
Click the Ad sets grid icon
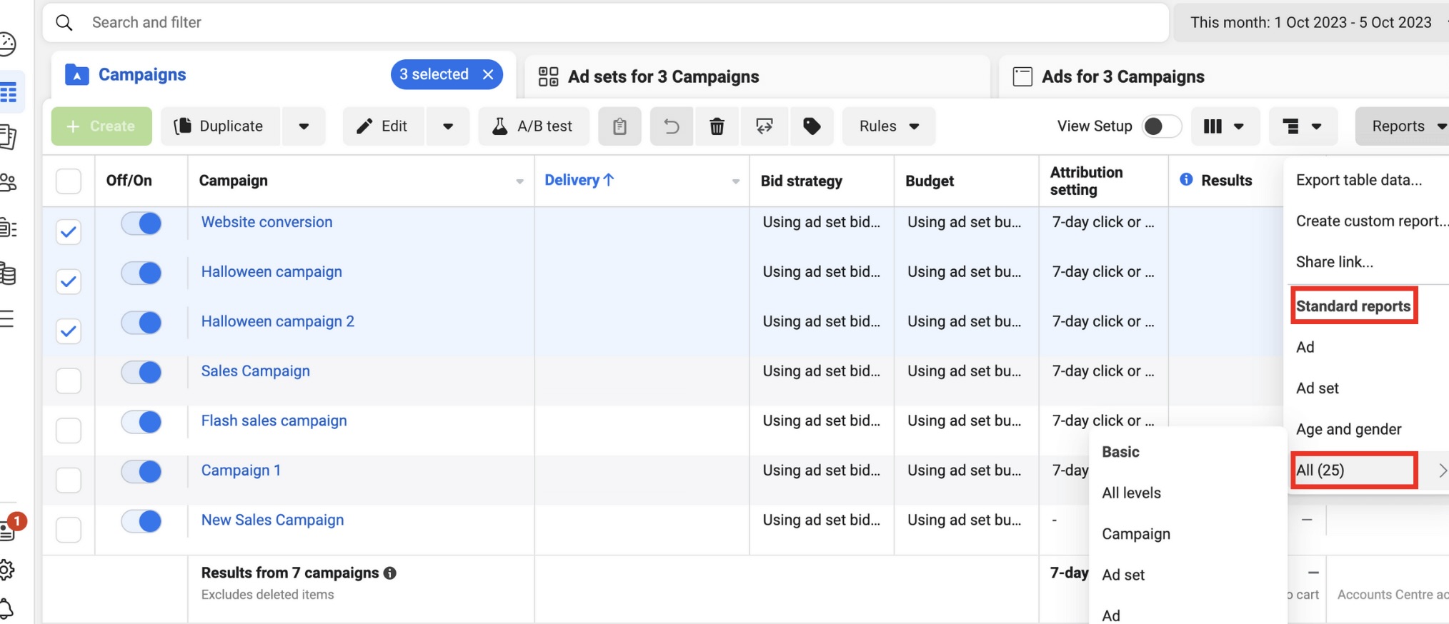[548, 76]
